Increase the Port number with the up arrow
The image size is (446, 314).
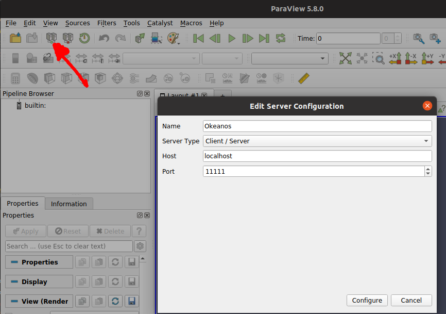coord(428,169)
